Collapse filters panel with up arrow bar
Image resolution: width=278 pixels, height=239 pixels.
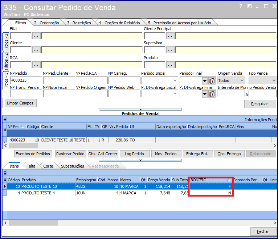140,110
